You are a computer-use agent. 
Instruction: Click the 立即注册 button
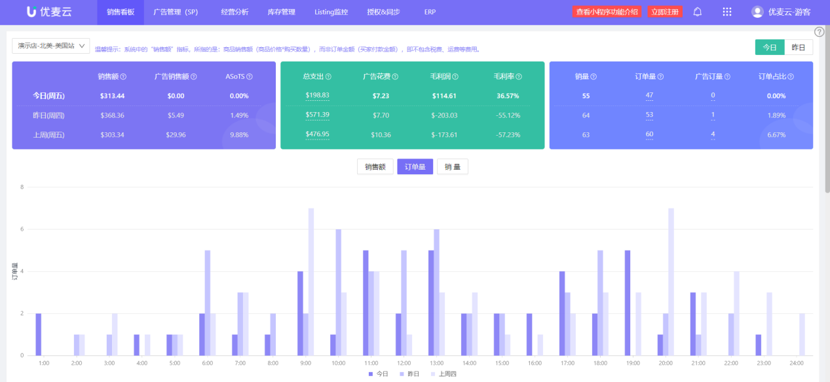point(665,11)
